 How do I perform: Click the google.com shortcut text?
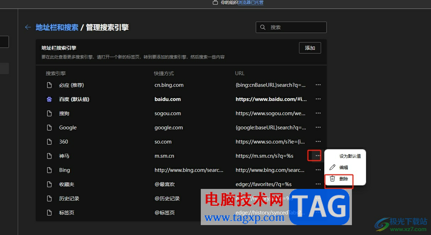click(169, 128)
